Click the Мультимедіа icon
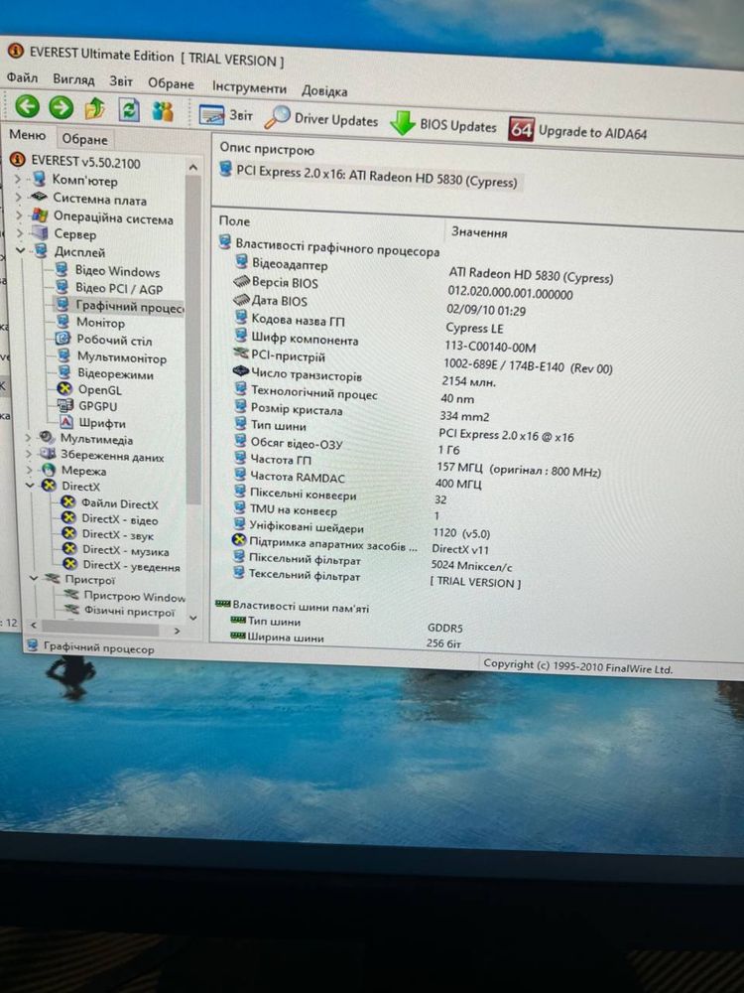This screenshot has height=993, width=744. 47,437
